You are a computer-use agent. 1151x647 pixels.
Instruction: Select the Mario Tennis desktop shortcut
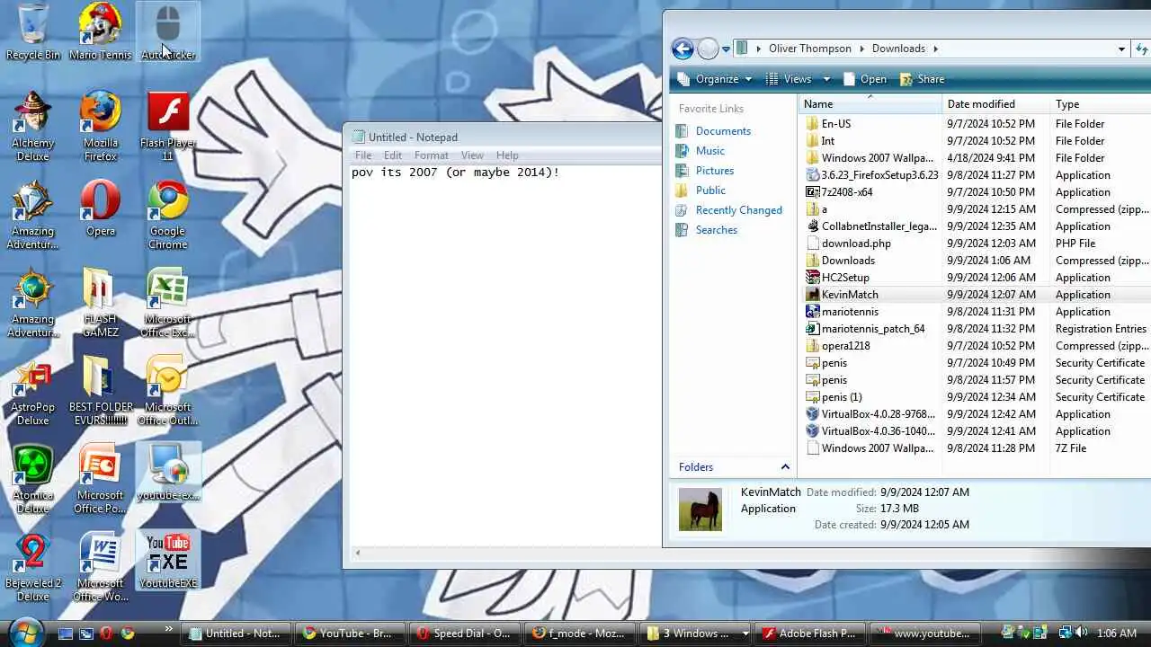[x=101, y=31]
